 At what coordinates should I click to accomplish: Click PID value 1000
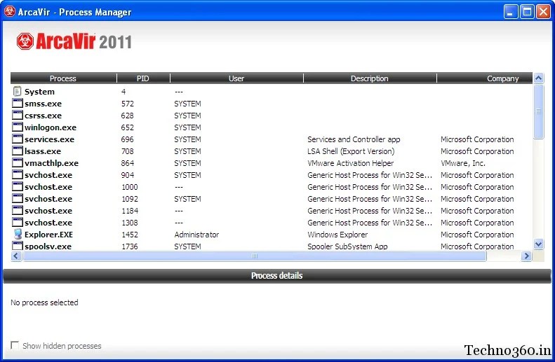click(130, 187)
